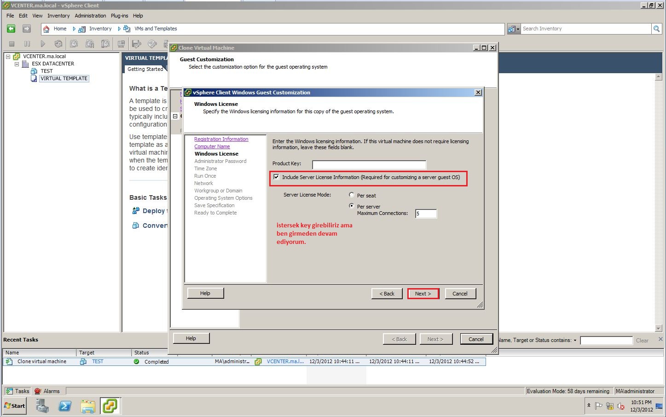Click Next in the Guest Customization wizard

coord(423,294)
